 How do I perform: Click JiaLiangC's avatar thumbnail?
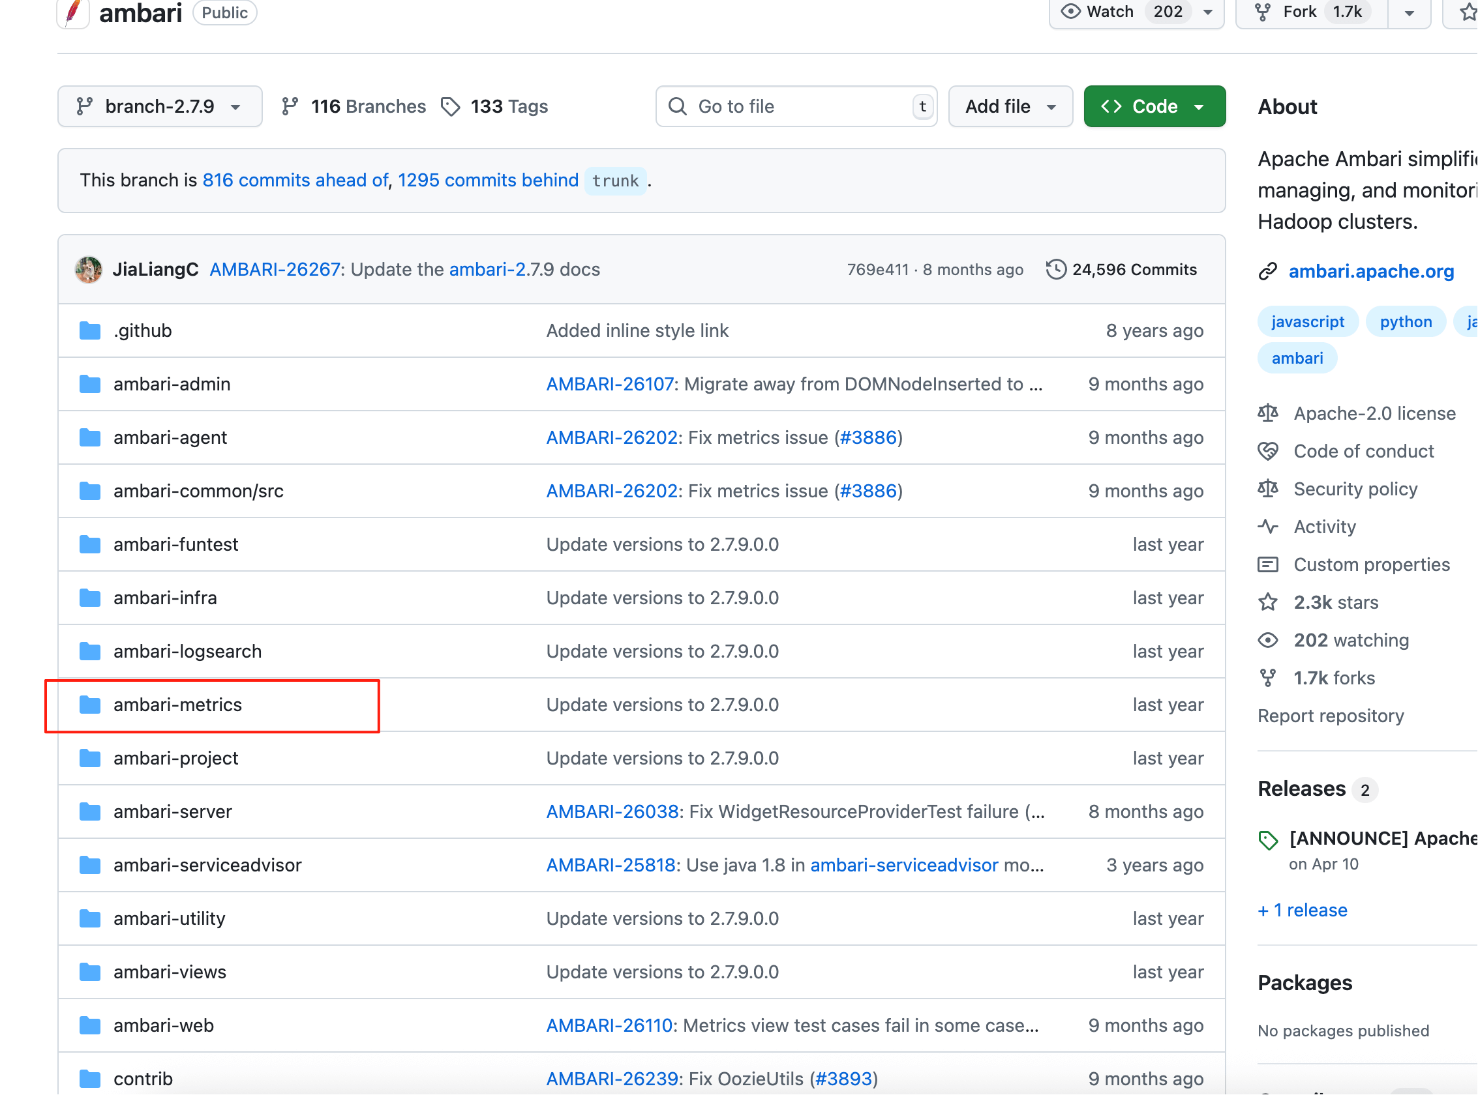click(x=89, y=270)
